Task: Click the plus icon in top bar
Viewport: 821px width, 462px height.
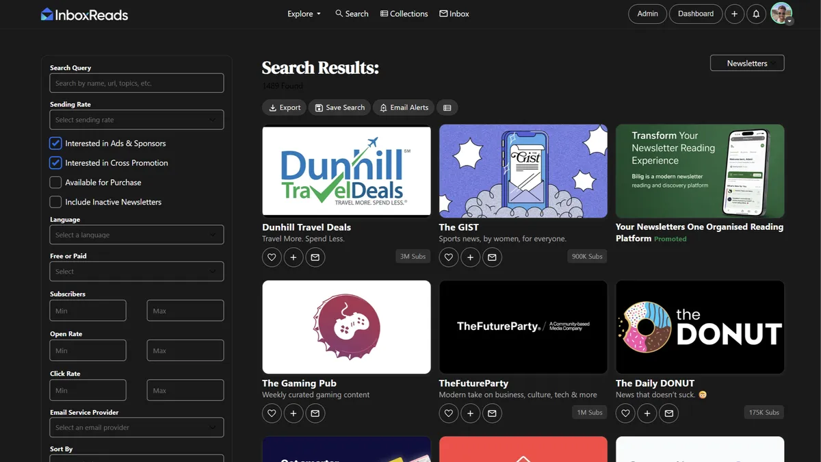Action: point(735,14)
